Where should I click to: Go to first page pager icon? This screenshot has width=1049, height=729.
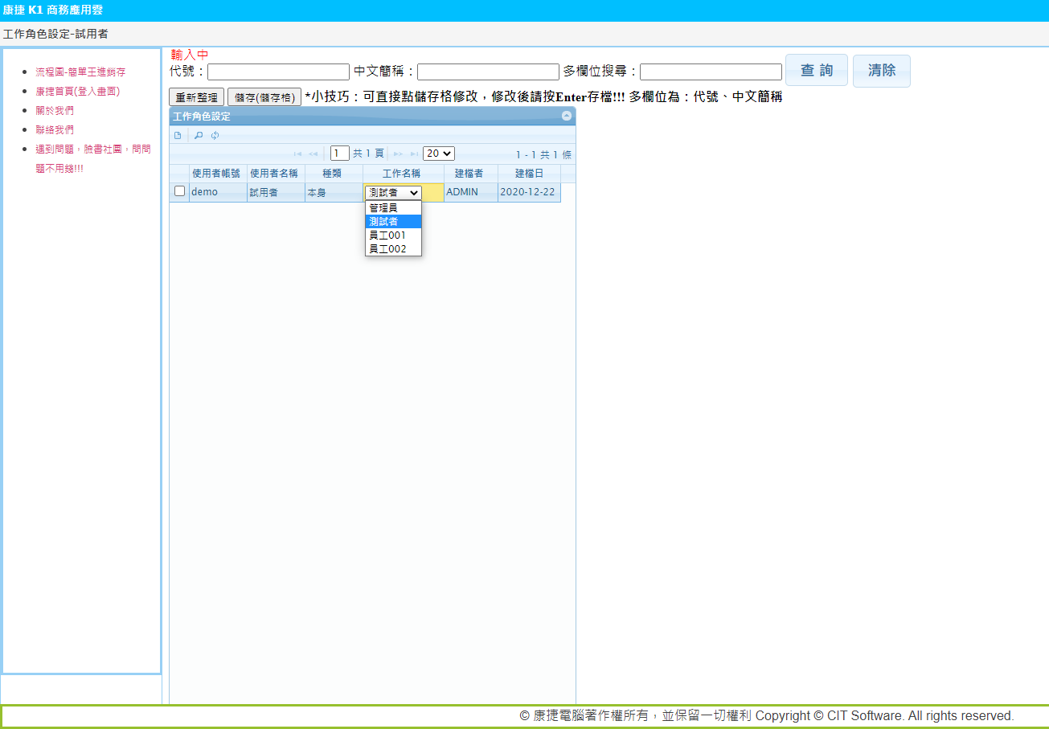coord(297,154)
